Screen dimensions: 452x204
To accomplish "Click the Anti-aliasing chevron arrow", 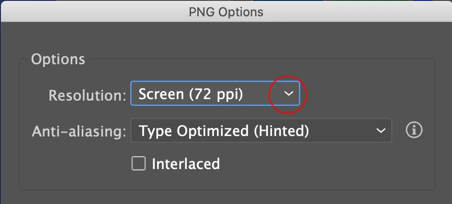I will coord(381,130).
